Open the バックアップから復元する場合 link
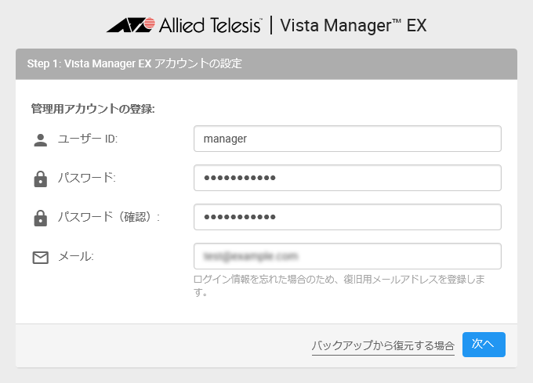Image resolution: width=533 pixels, height=383 pixels. coord(383,345)
